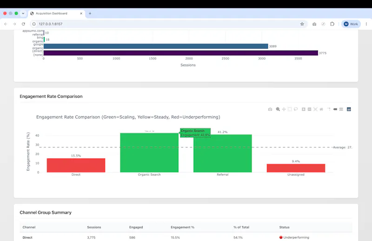Click the Autoscale icon in chart modebar
The height and width of the screenshot is (241, 372).
(x=315, y=109)
